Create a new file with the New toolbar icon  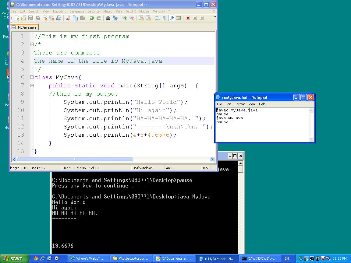17,18
